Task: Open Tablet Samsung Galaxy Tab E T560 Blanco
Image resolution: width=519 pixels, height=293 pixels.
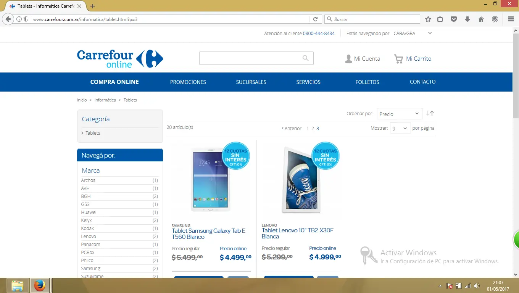Action: [x=208, y=233]
